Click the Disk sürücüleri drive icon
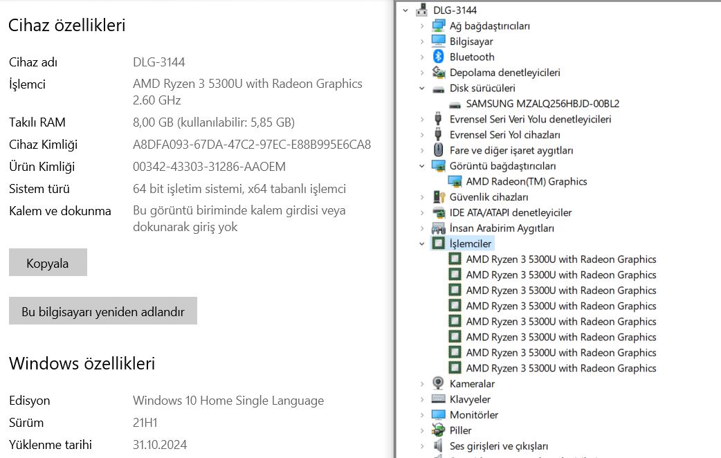Screen dimensions: 721x458 [439, 89]
